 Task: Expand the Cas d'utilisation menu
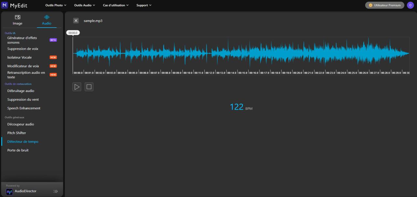tap(116, 5)
